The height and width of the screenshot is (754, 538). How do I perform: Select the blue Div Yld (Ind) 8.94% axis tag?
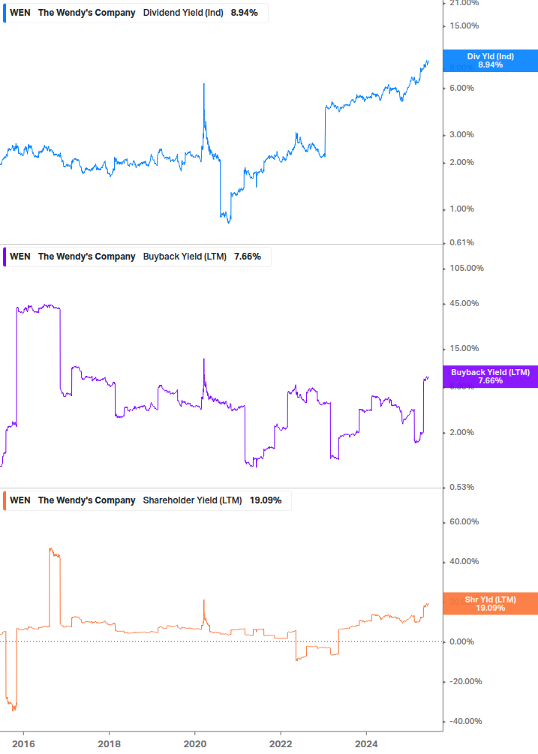point(491,61)
